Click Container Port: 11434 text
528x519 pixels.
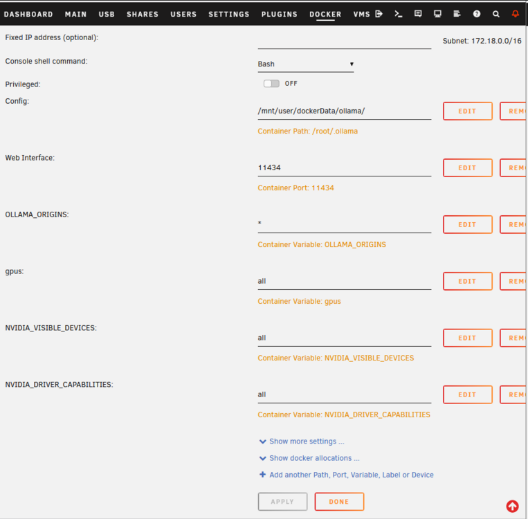tap(295, 188)
